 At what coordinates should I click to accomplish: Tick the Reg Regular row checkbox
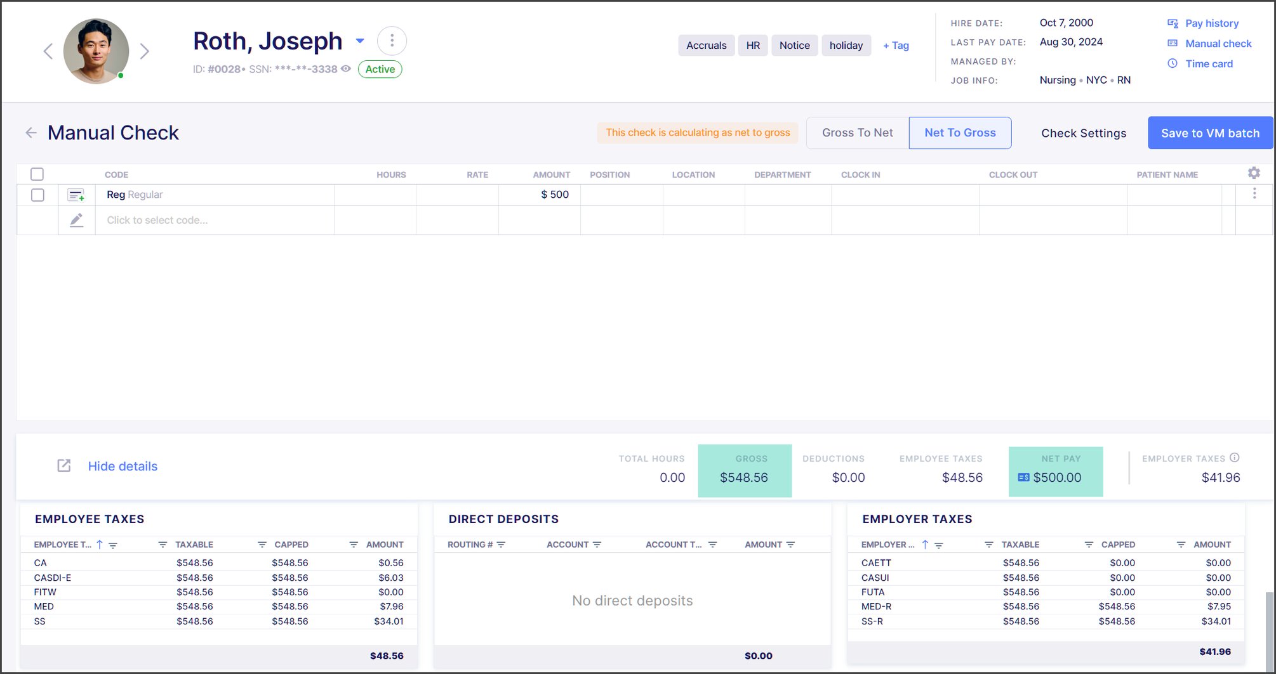(37, 195)
